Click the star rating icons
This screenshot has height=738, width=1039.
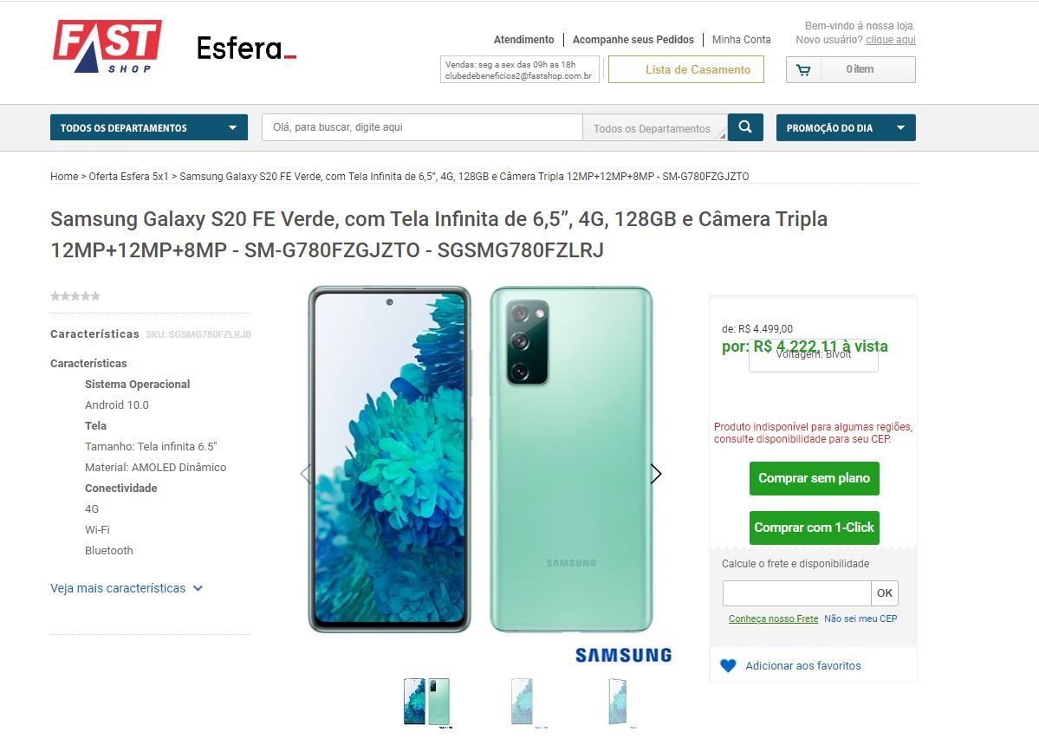click(75, 296)
